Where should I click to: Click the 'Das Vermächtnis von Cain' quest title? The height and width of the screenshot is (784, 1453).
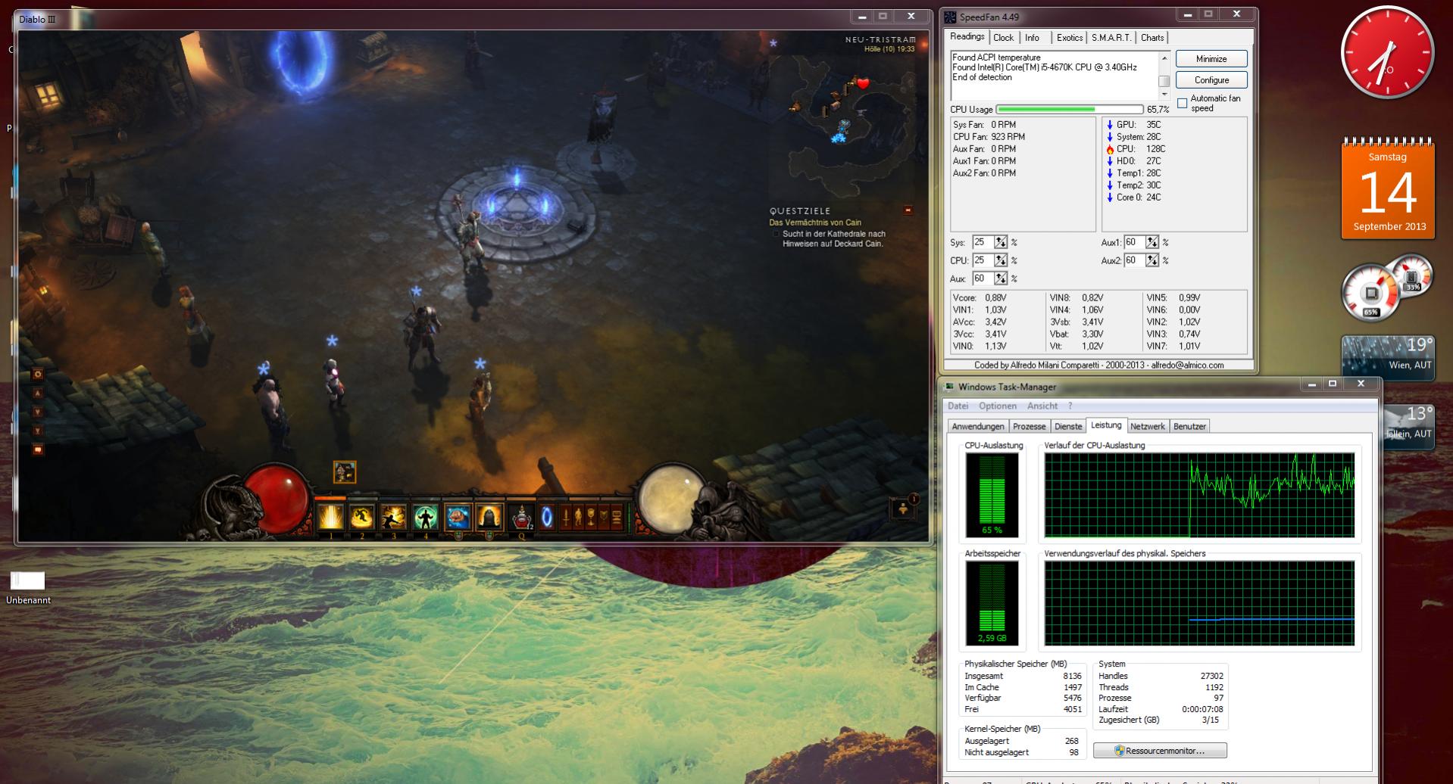[x=815, y=222]
